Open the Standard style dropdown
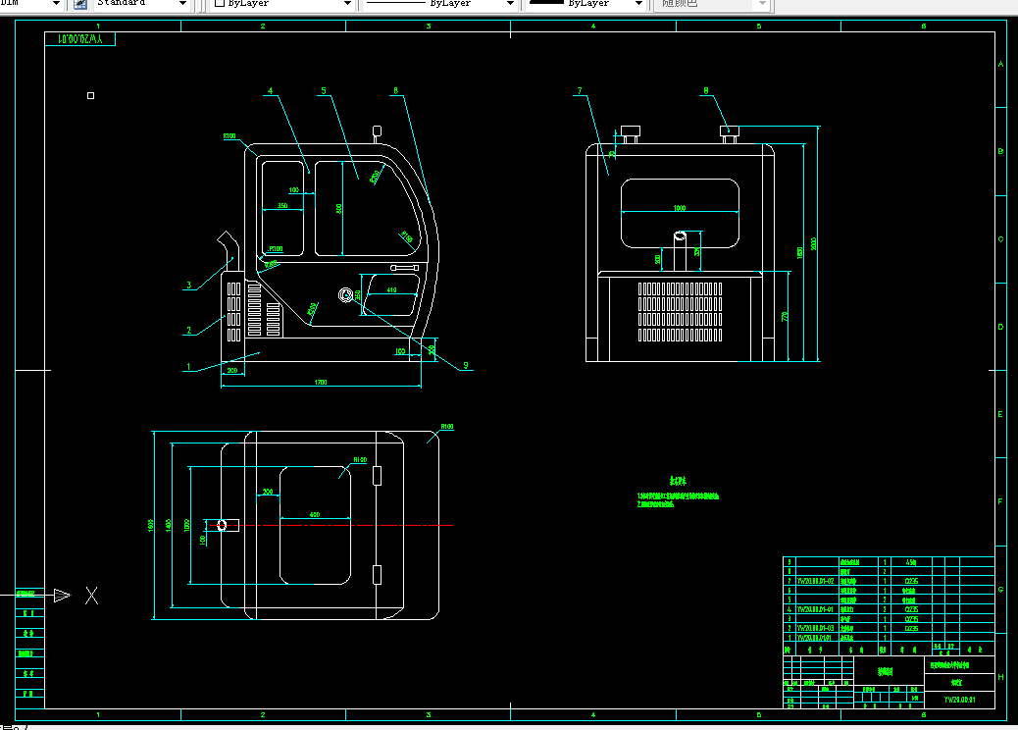The width and height of the screenshot is (1018, 730). [182, 4]
